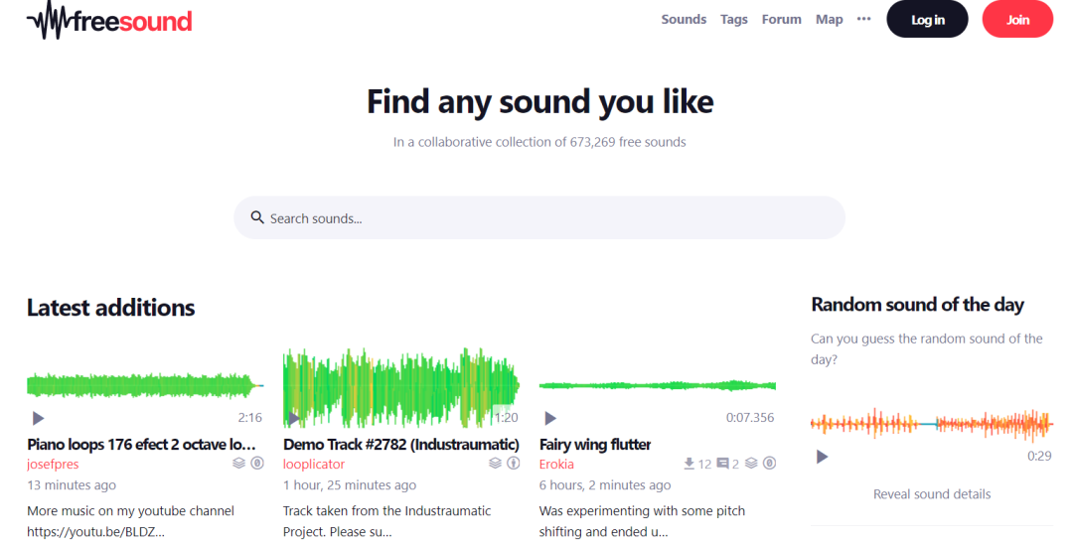The image size is (1073, 544).
Task: Open the Sounds menu item
Action: tap(684, 19)
